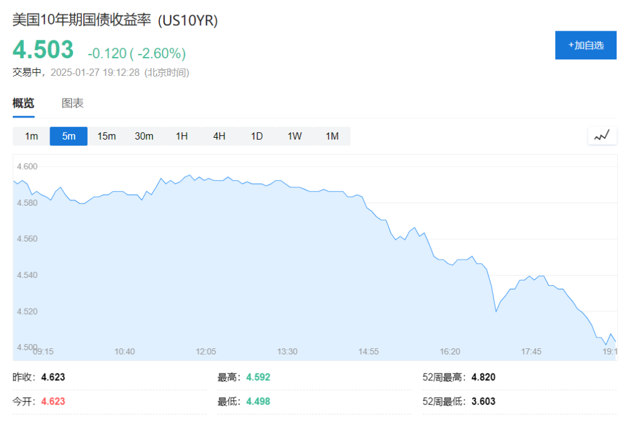The image size is (627, 423).
Task: Click the 4.503 current yield value
Action: tap(43, 50)
